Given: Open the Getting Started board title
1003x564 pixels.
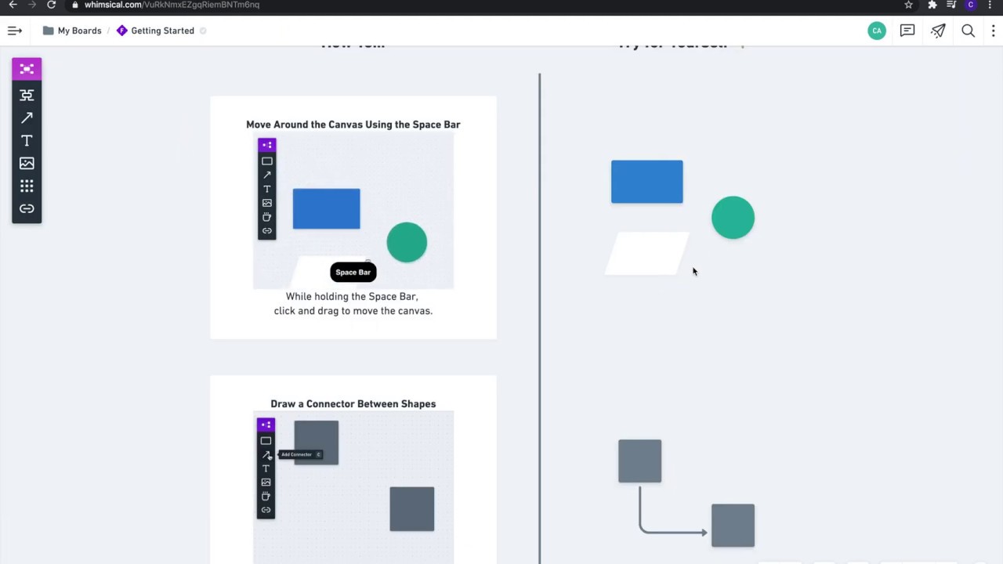Looking at the screenshot, I should [x=162, y=31].
